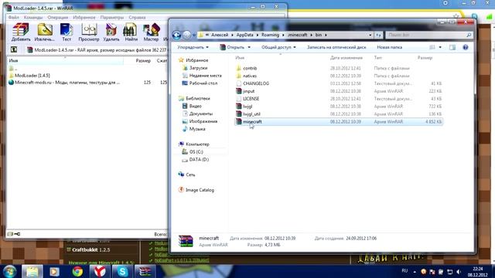Select LICENSE text file

tap(247, 99)
